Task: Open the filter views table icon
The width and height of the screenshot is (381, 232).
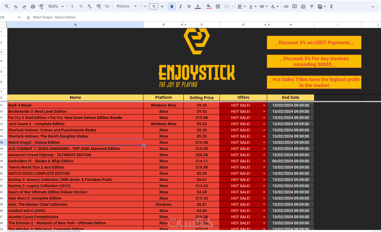Action: (x=320, y=6)
